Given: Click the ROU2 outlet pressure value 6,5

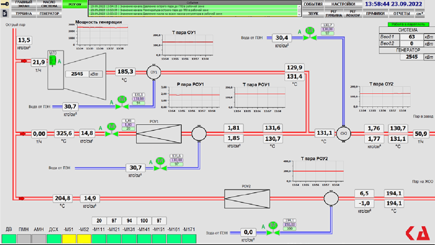Looking at the screenshot, I should [x=364, y=194].
